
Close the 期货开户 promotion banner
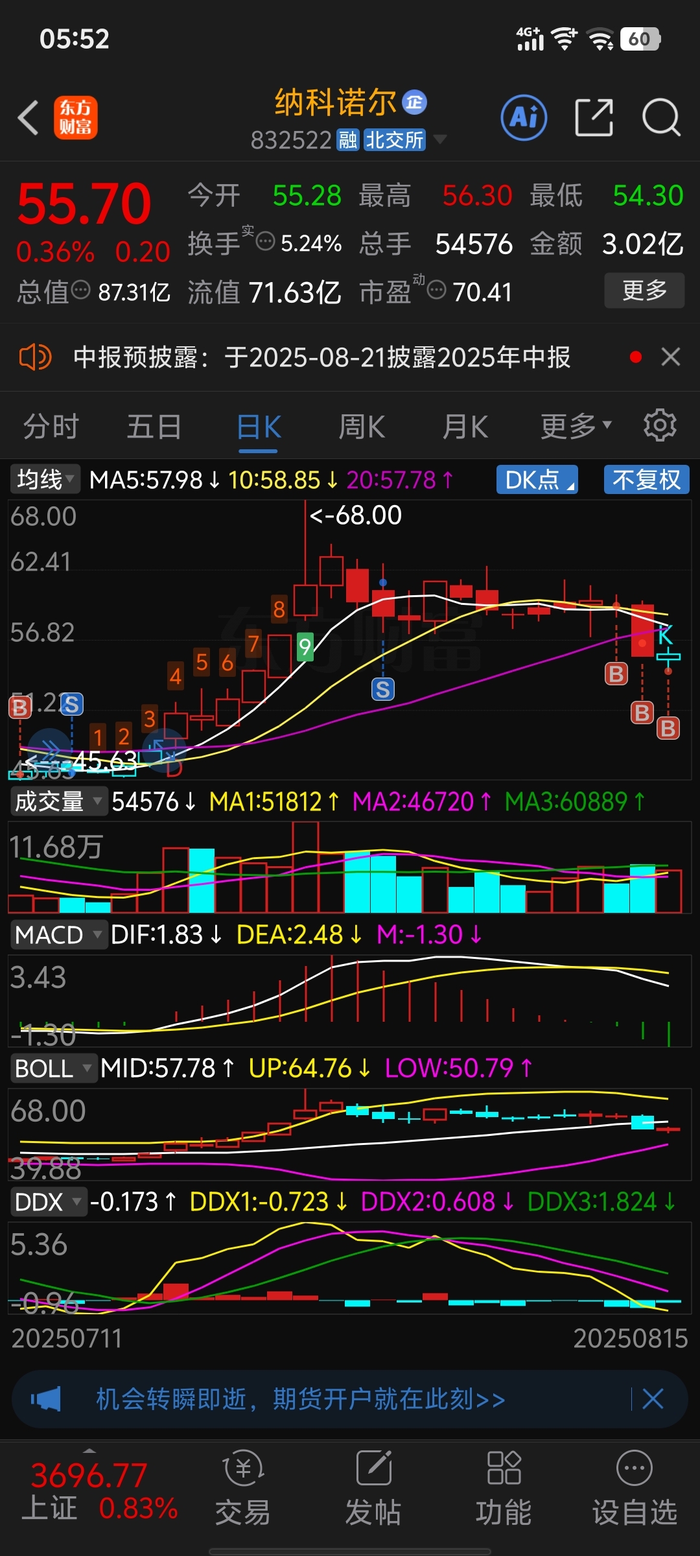(653, 1399)
